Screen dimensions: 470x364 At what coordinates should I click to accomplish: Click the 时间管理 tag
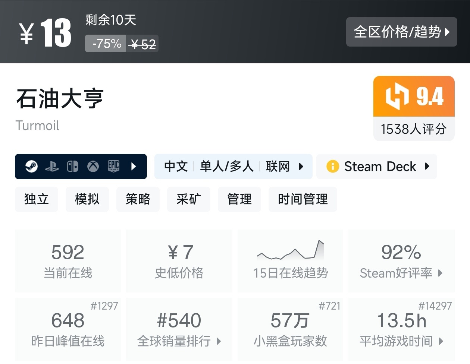[303, 199]
